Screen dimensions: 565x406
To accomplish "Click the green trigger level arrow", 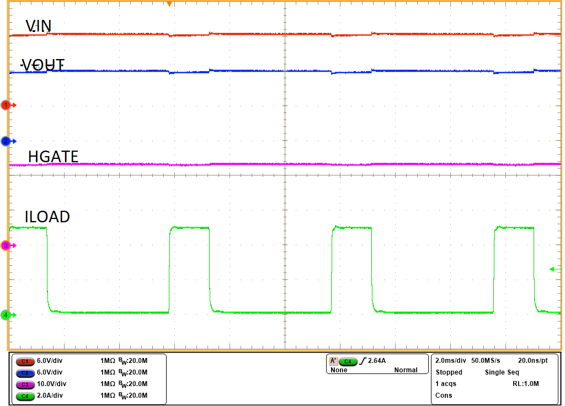I will [553, 268].
